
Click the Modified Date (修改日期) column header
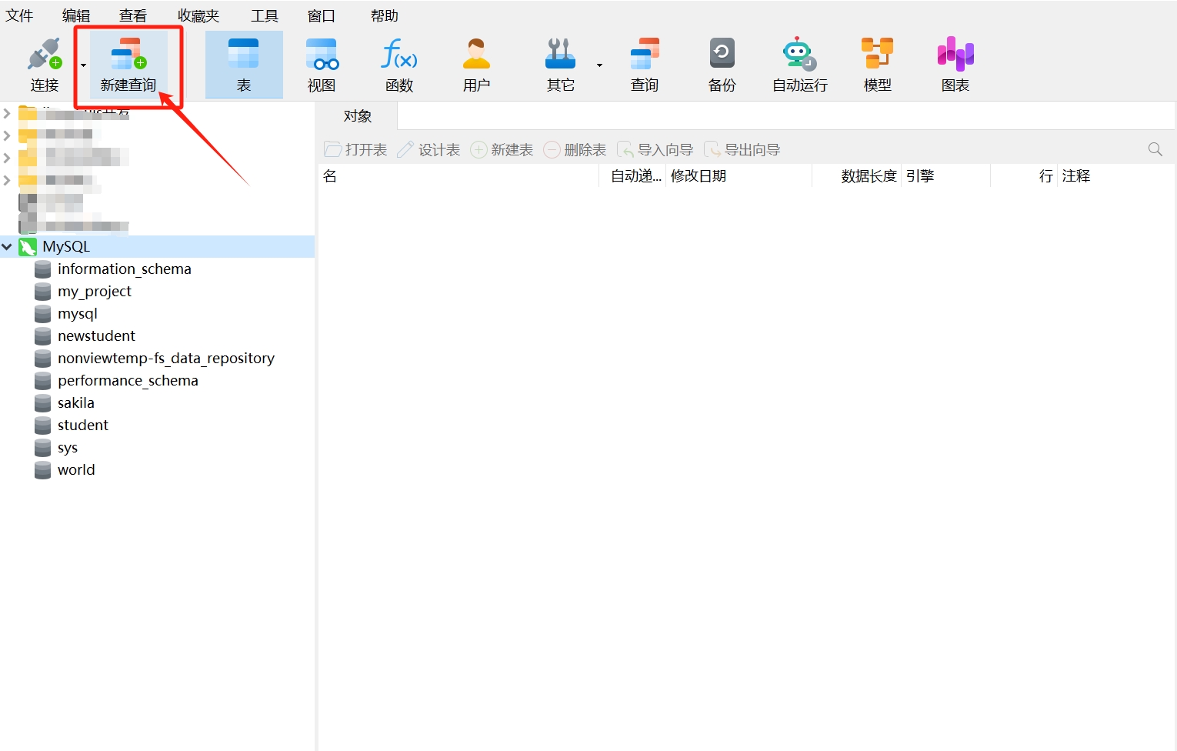point(699,176)
